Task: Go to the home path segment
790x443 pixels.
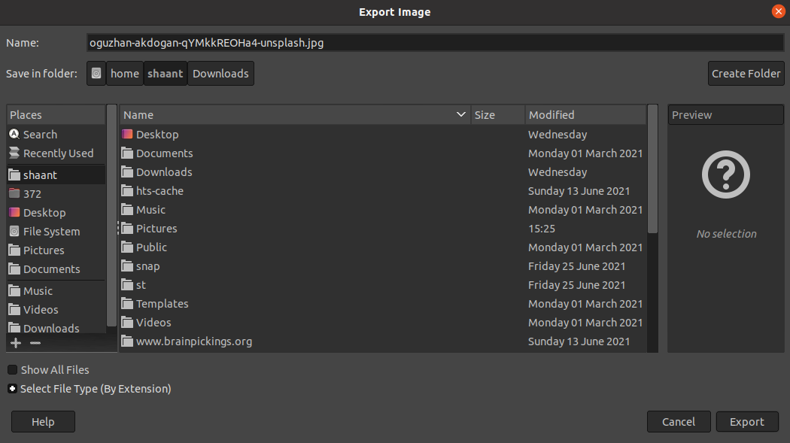Action: coord(125,74)
